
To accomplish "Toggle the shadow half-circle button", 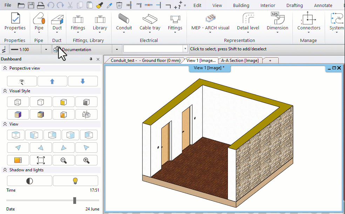I will click(29, 181).
